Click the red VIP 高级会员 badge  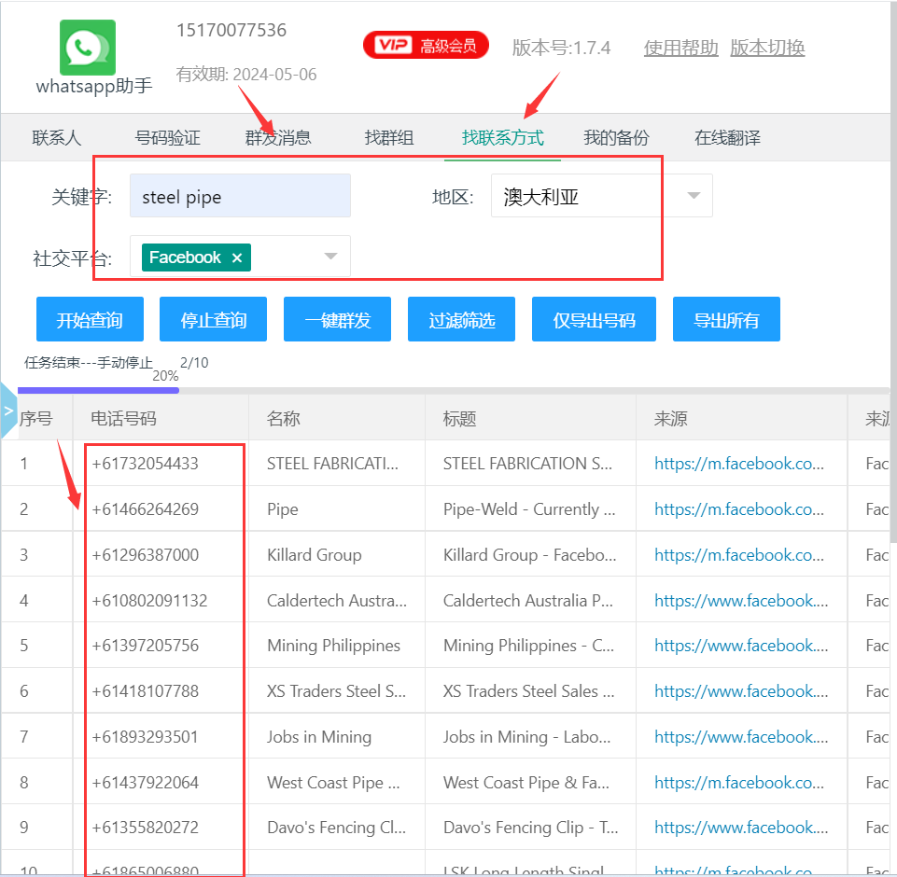click(426, 45)
